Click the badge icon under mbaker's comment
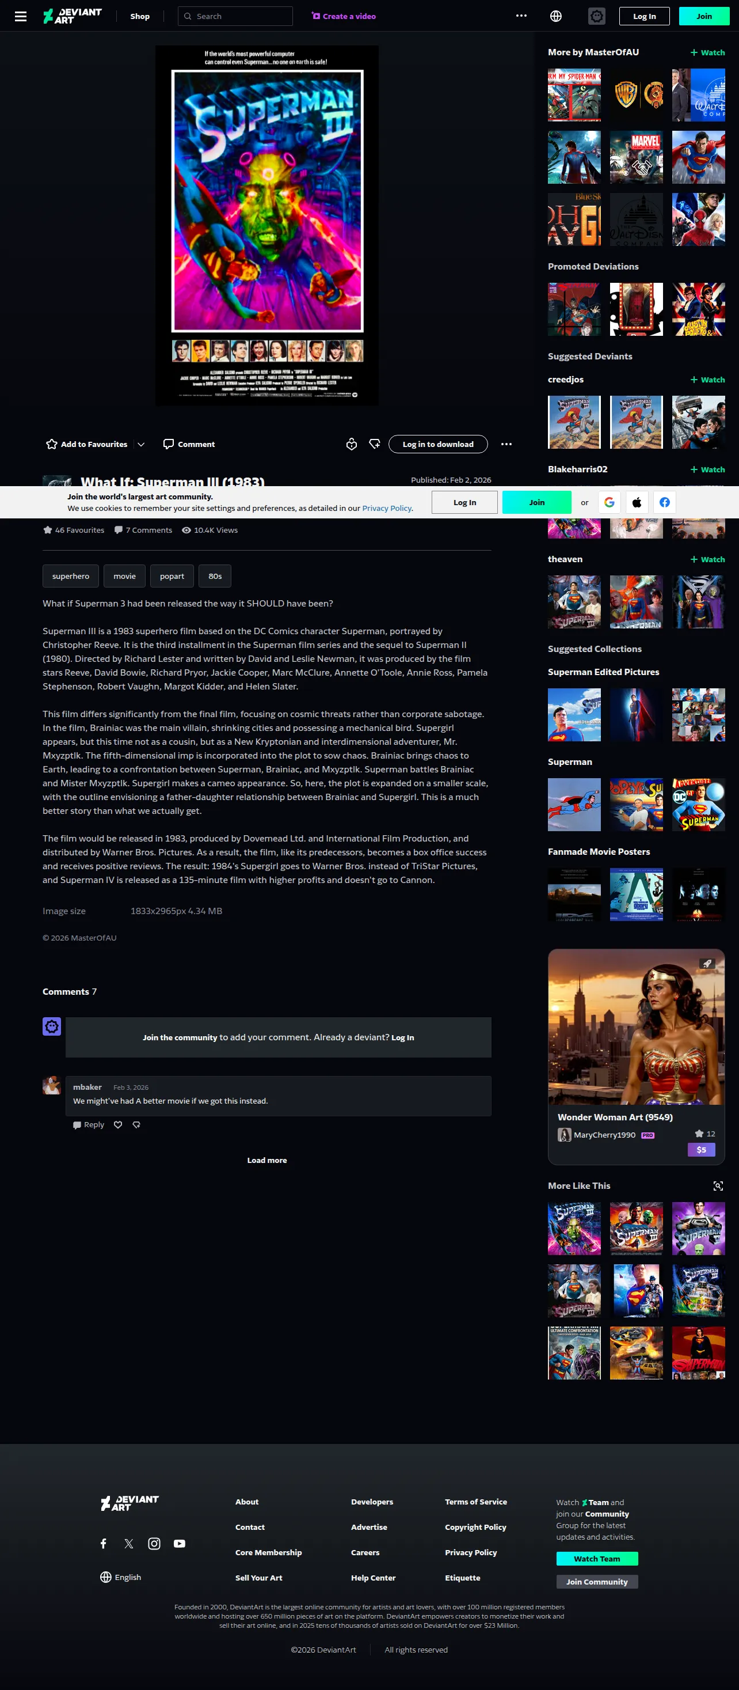 tap(136, 1124)
